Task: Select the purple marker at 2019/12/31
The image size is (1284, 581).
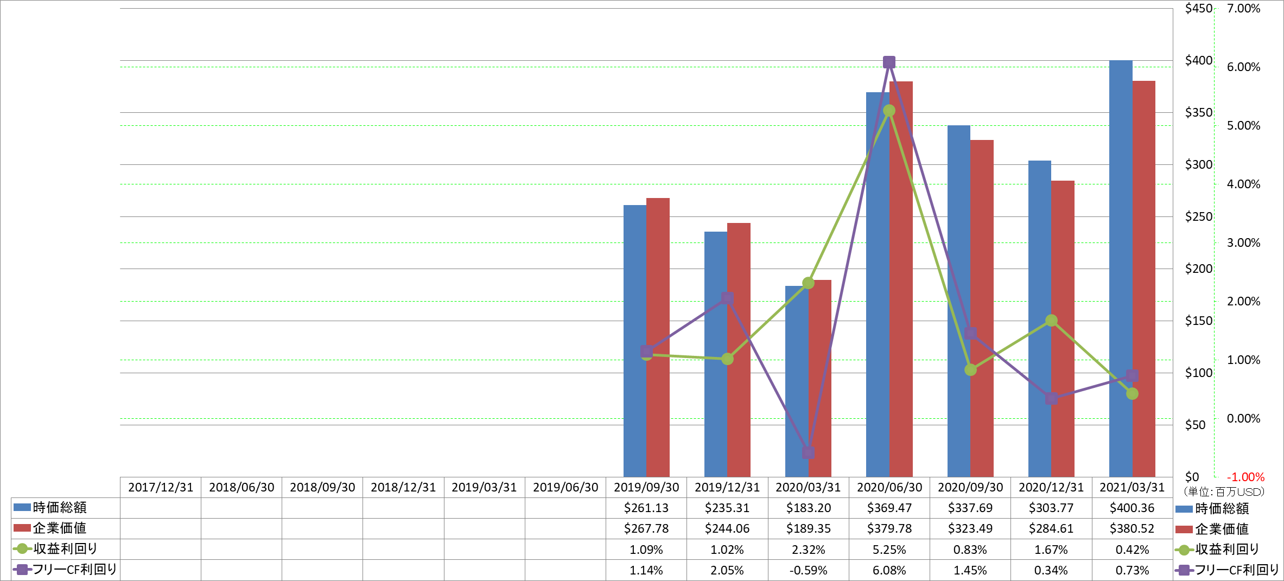Action: (x=727, y=298)
